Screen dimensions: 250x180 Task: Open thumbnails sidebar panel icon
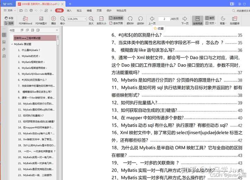coord(4,42)
